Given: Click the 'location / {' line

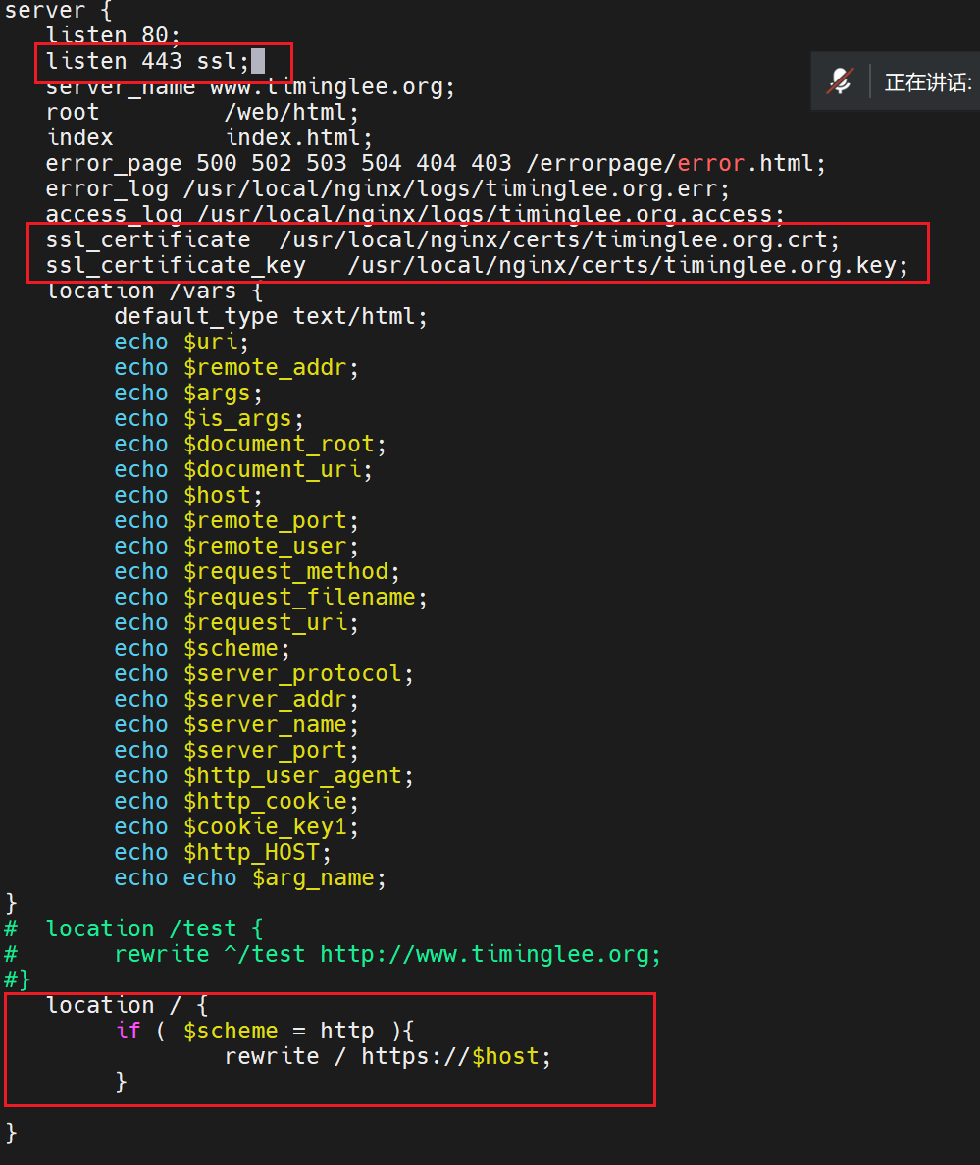Looking at the screenshot, I should [x=127, y=1005].
